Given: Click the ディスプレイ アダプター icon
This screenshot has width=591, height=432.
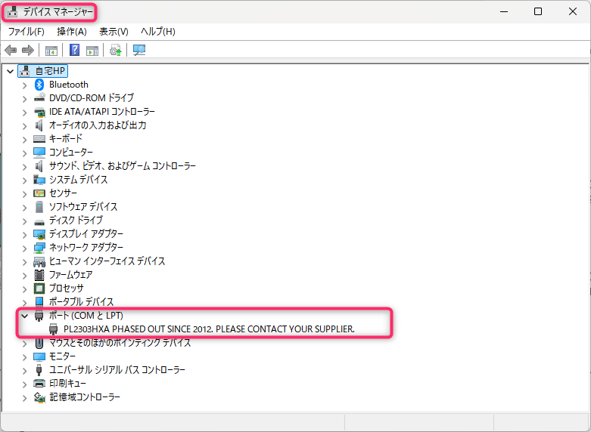Looking at the screenshot, I should coord(39,234).
